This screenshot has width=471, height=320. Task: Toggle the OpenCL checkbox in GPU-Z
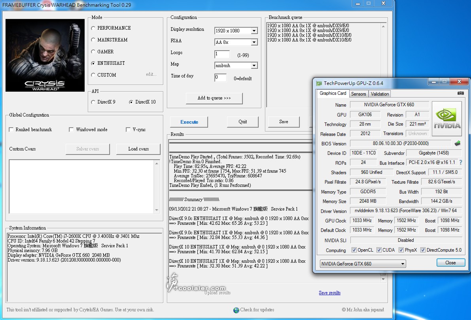pos(354,250)
